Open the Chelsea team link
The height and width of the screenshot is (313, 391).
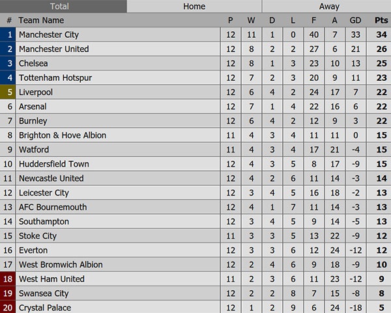pyautogui.click(x=33, y=63)
